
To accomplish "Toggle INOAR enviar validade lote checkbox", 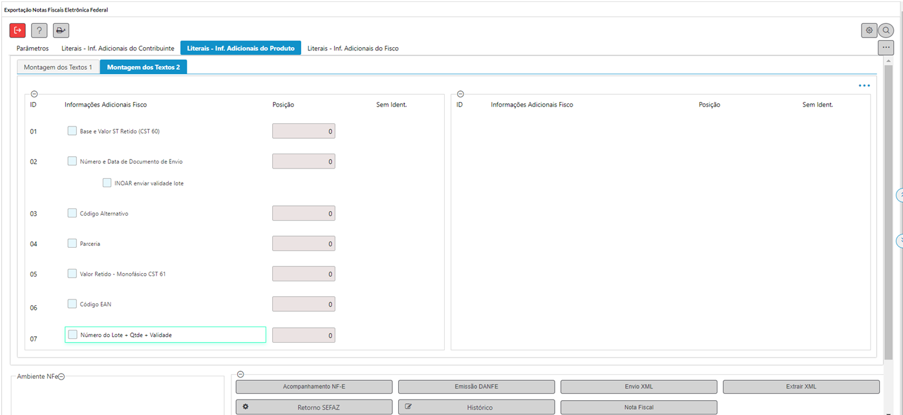I will point(107,183).
